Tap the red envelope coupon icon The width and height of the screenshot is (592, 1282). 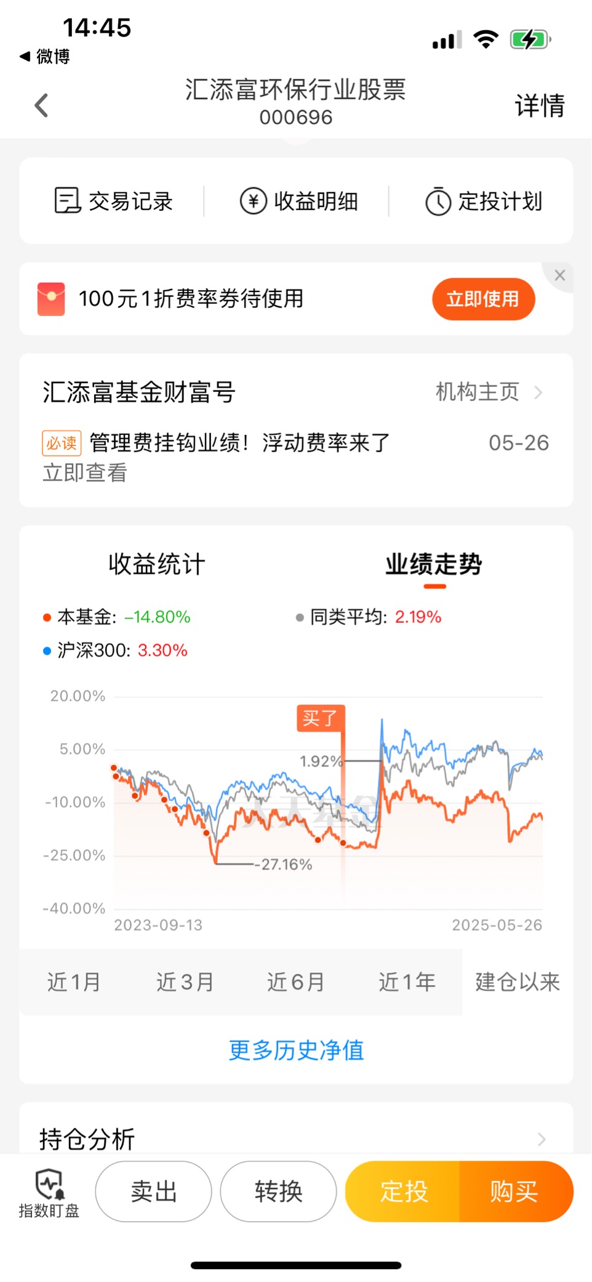(51, 299)
